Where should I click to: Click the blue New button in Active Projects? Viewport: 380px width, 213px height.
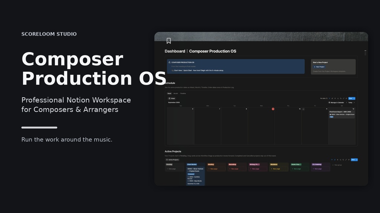tap(353, 160)
